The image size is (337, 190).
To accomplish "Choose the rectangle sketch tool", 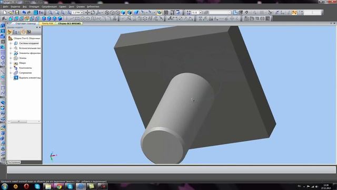I will [77, 18].
